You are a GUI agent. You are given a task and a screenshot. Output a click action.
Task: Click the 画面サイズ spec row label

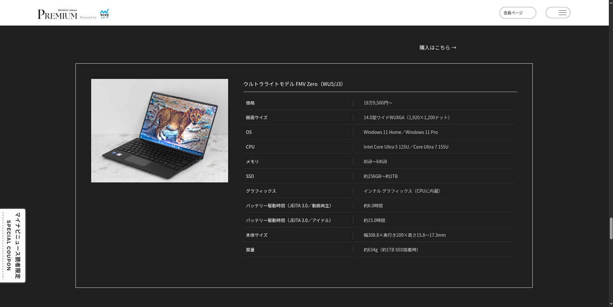(x=257, y=118)
